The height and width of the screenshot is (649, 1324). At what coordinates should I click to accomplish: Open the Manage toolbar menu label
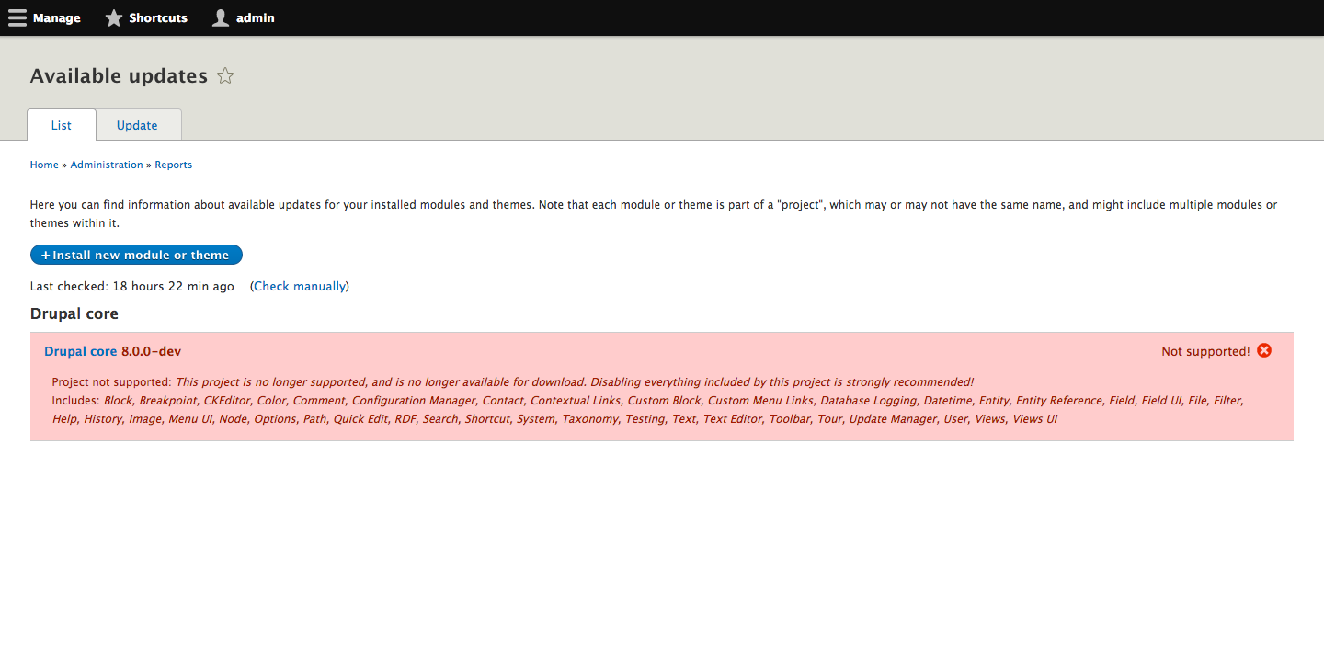coord(57,17)
